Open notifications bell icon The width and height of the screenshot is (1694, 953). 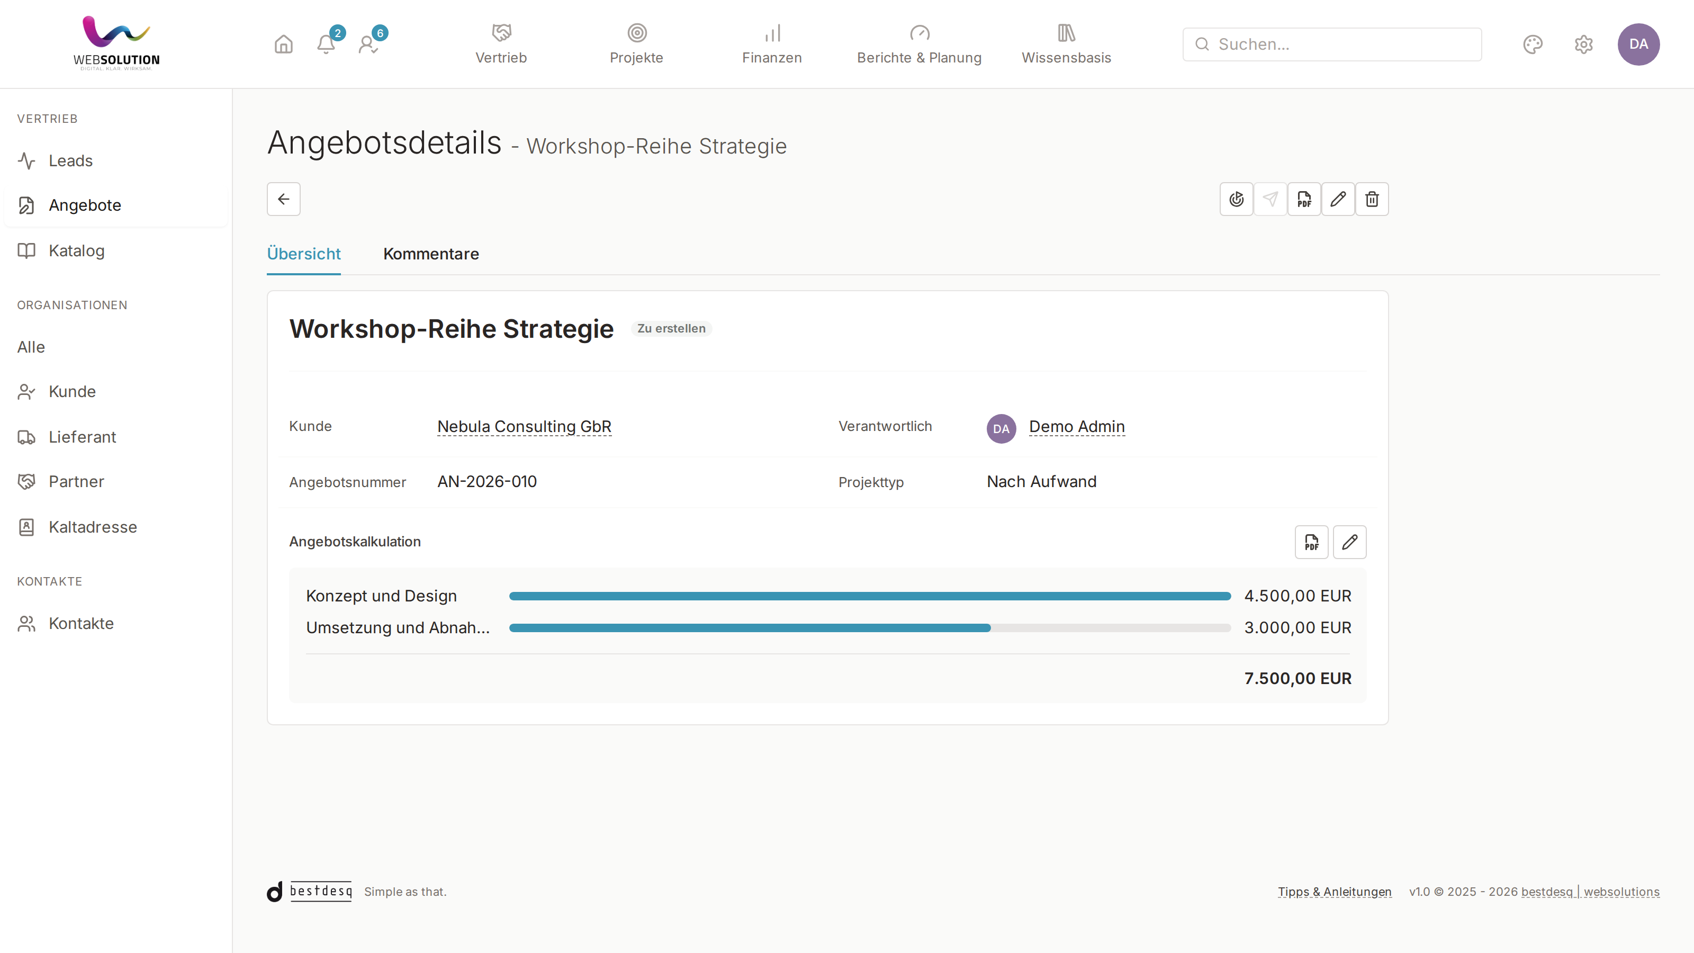tap(326, 44)
